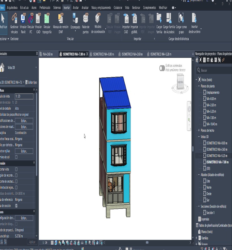Click the horizontal scrollbar below the view
Image resolution: width=232 pixels, height=250 pixels.
coord(147,243)
